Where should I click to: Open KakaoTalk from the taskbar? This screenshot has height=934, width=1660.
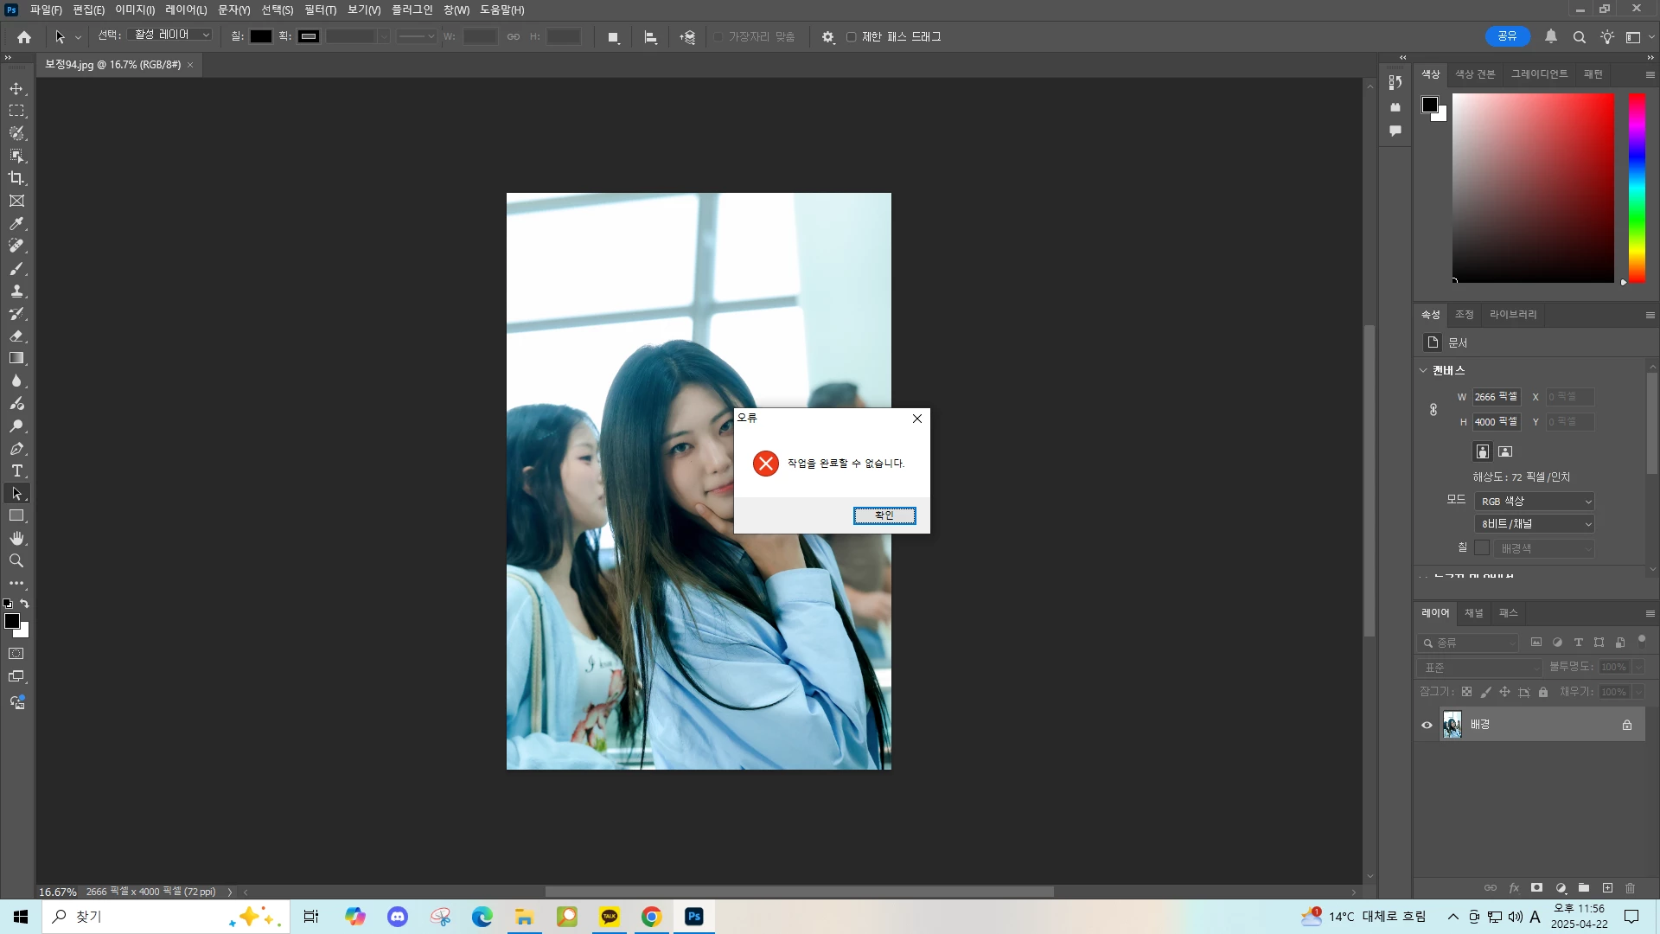[610, 917]
